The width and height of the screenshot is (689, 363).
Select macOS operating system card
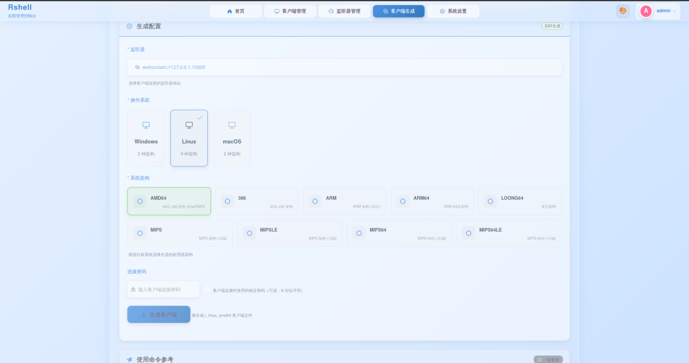coord(232,138)
